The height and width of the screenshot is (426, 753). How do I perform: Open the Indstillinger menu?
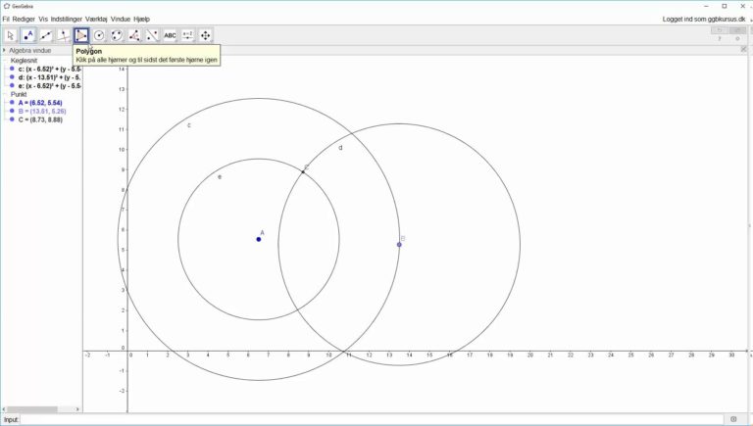coord(66,19)
